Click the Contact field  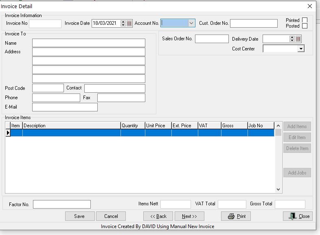pyautogui.click(x=115, y=88)
